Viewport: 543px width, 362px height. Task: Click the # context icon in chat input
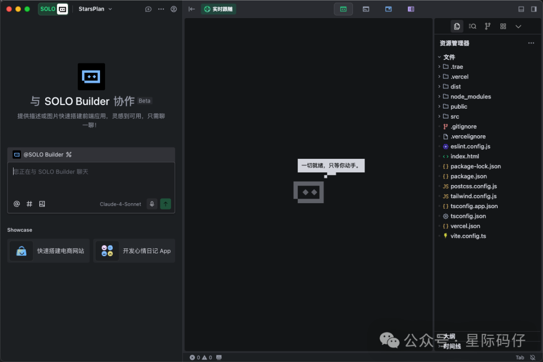pos(29,204)
